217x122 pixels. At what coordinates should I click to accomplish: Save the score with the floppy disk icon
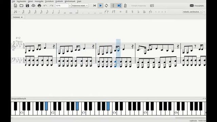click(x=27, y=6)
